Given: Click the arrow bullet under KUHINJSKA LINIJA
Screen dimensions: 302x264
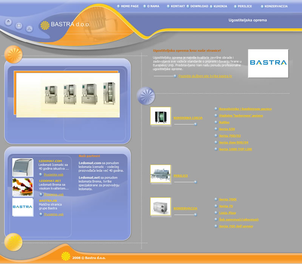Looking at the screenshot, I should point(195,124).
